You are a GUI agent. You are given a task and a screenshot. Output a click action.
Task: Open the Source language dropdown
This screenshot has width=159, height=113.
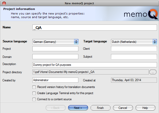[55, 42]
